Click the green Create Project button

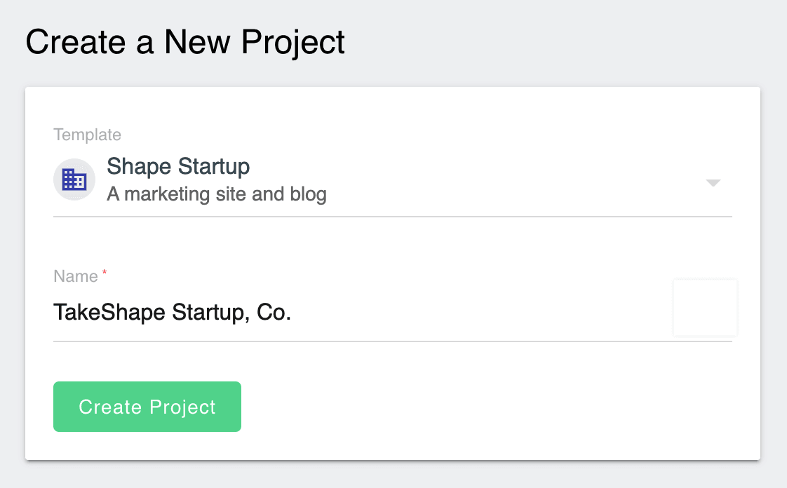(x=147, y=407)
